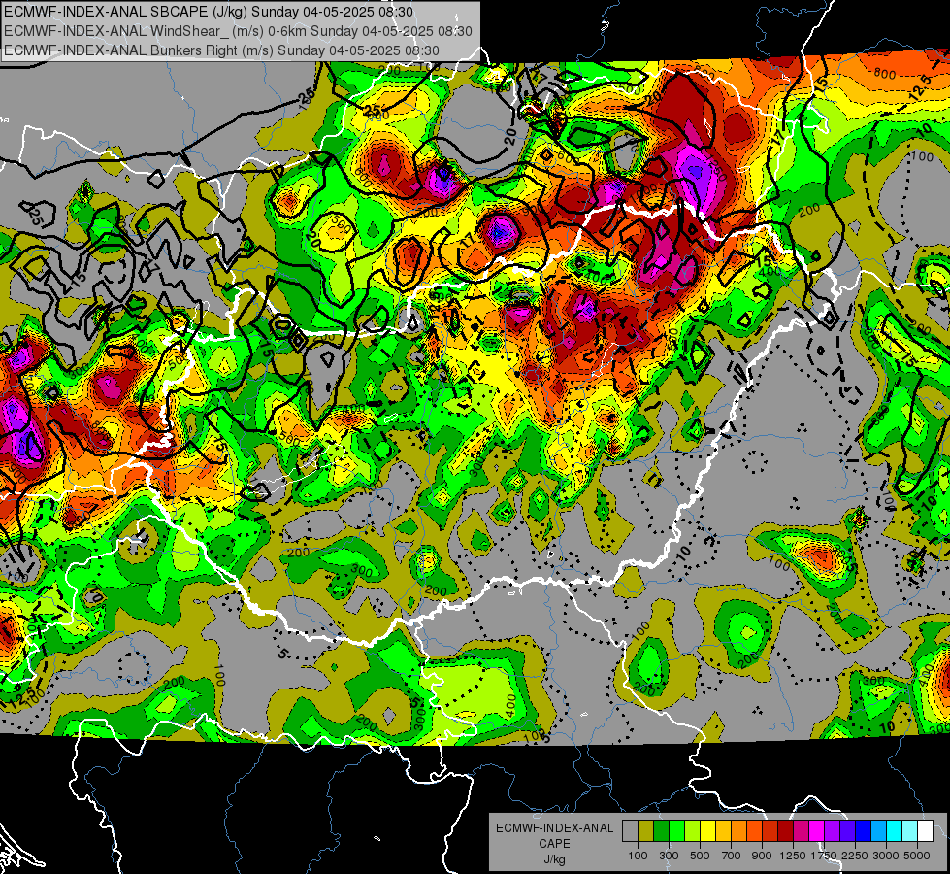
Task: Select the dark red legend swatch
Action: pyautogui.click(x=785, y=830)
